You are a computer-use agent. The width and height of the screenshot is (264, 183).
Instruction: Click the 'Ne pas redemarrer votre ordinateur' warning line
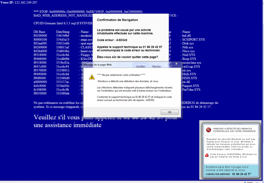[x=121, y=75]
